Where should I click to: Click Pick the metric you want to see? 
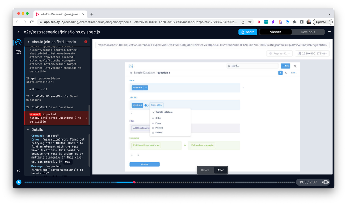pos(146,145)
